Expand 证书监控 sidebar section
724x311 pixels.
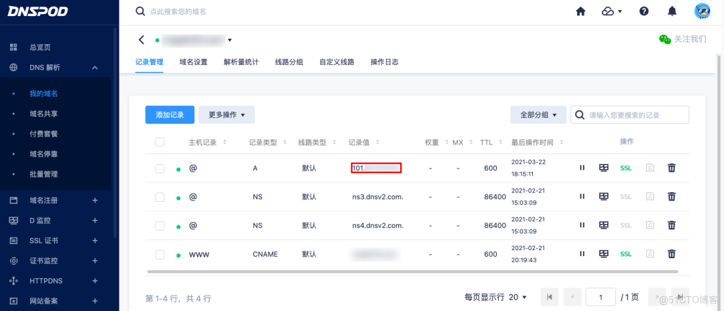tap(95, 261)
